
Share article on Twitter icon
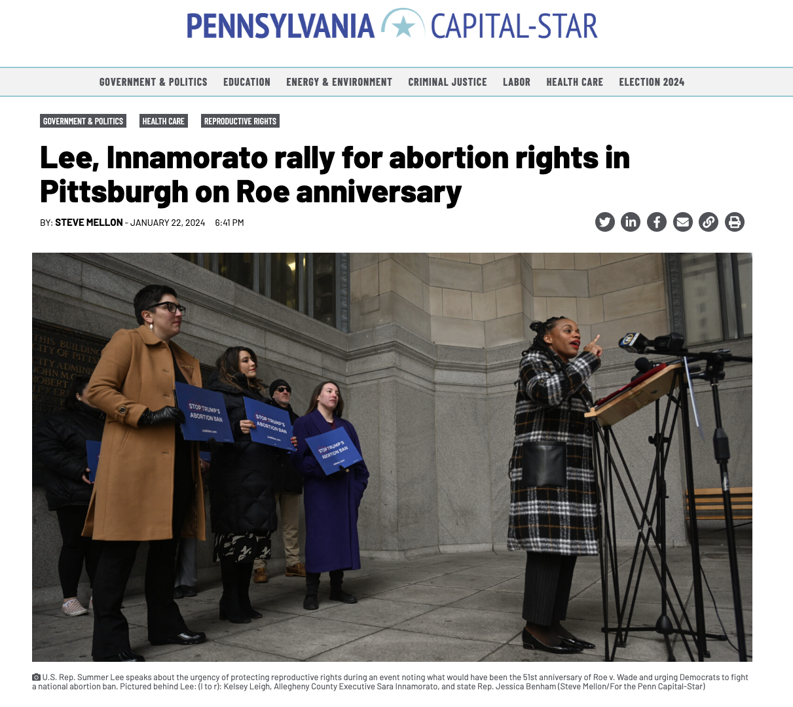pyautogui.click(x=604, y=222)
